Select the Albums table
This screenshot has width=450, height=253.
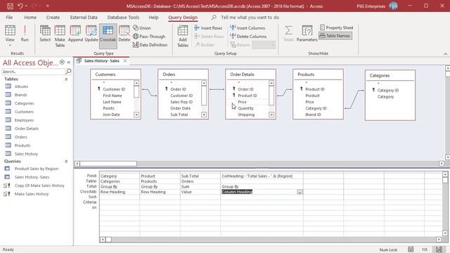21,86
